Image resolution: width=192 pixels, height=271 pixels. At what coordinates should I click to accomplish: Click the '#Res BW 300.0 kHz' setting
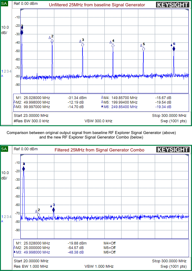(x=31, y=121)
